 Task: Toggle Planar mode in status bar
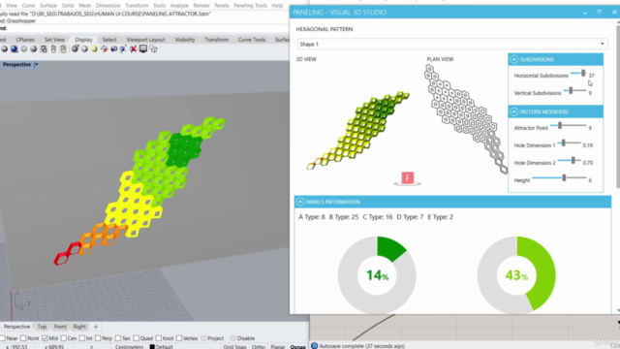pyautogui.click(x=278, y=347)
